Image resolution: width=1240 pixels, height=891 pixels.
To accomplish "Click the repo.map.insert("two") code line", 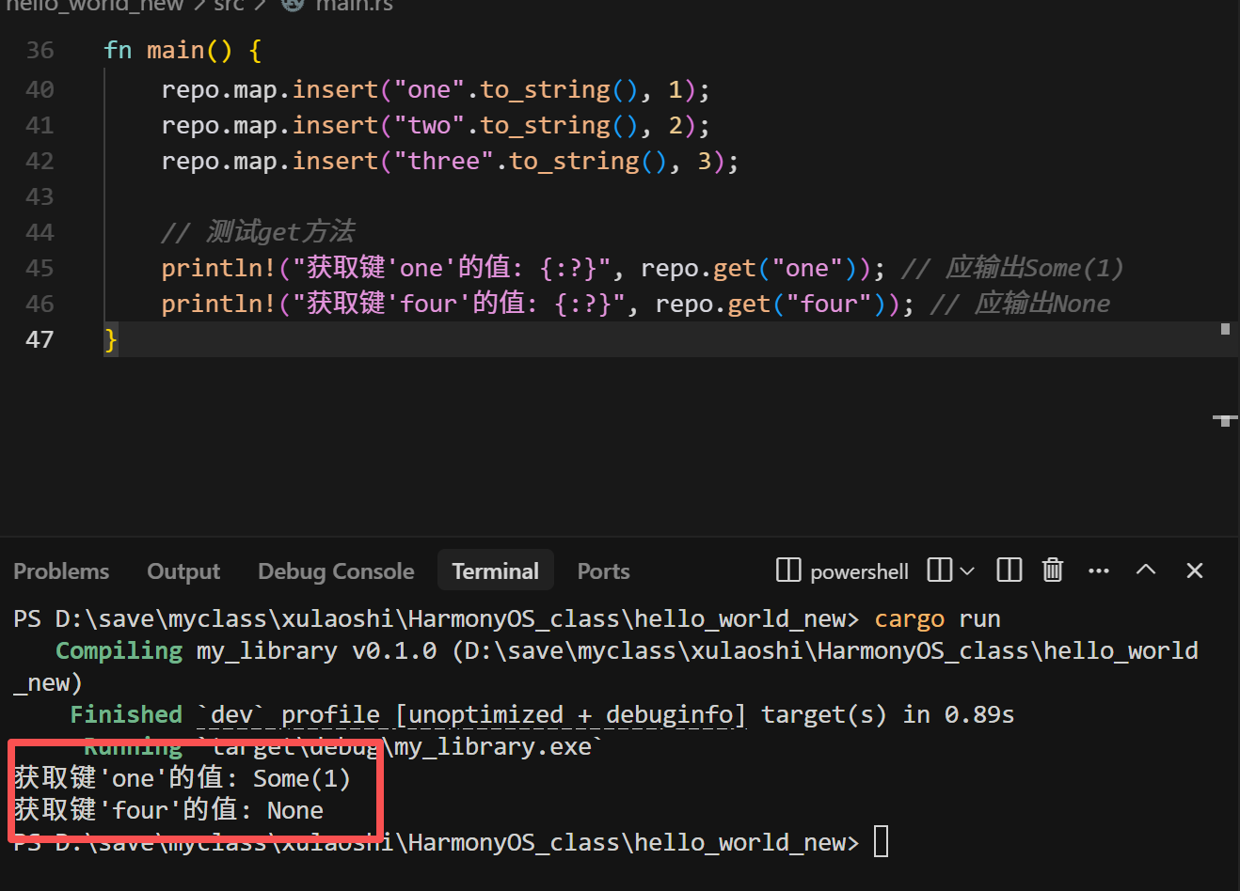I will pos(436,126).
